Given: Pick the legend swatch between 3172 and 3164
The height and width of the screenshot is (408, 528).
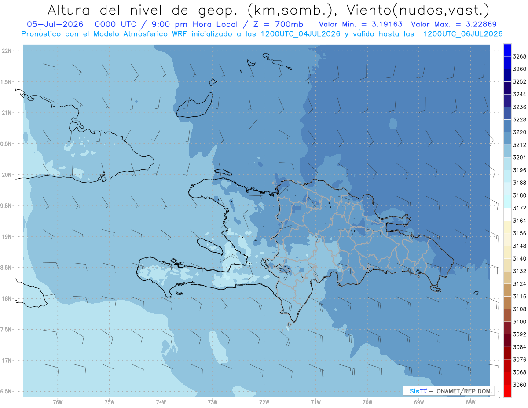Looking at the screenshot, I should point(507,214).
